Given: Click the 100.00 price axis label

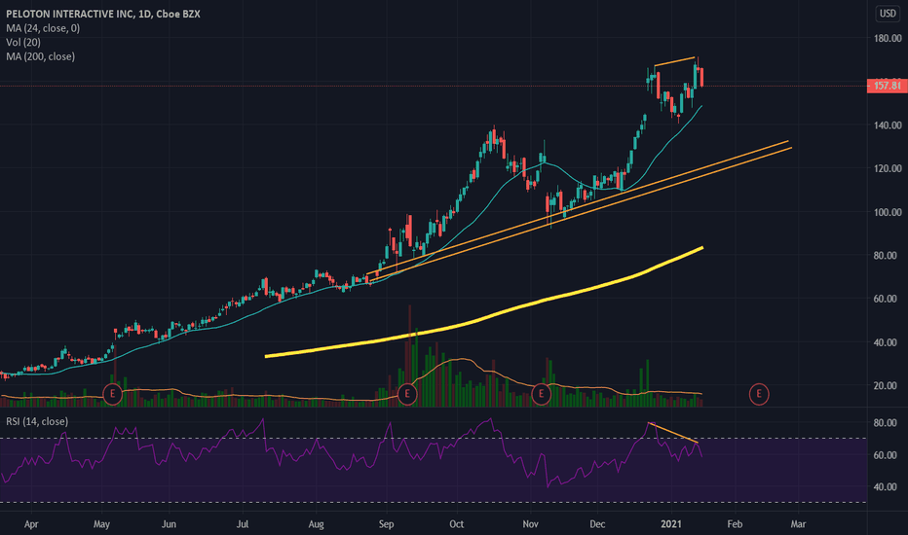Looking at the screenshot, I should pyautogui.click(x=888, y=212).
